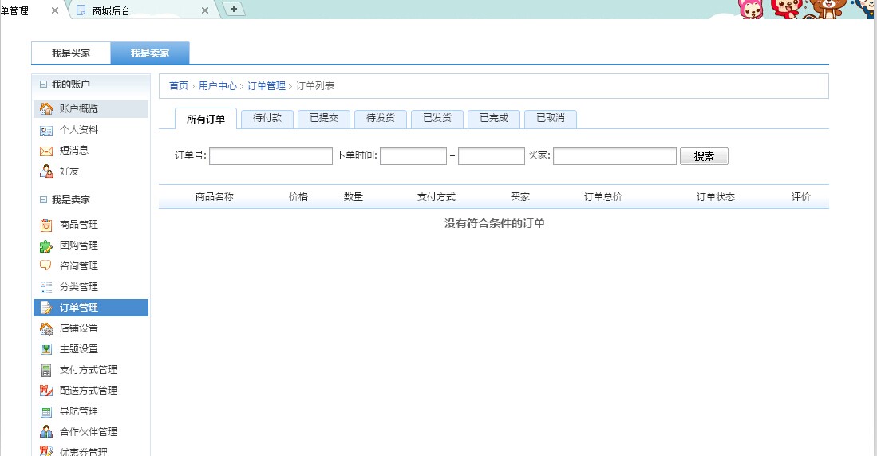This screenshot has width=877, height=456.
Task: Collapse the 我是卖家 sidebar section
Action: [44, 200]
